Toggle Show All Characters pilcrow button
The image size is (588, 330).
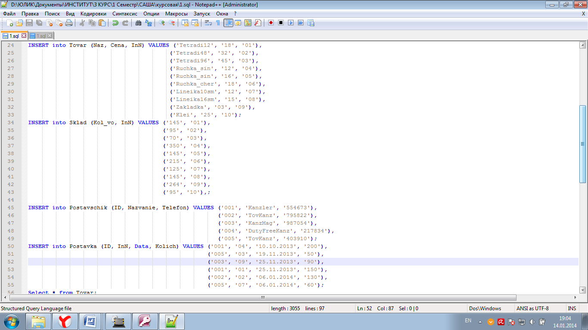click(218, 23)
